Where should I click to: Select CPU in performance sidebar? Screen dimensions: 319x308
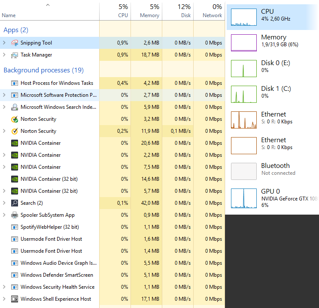point(273,17)
